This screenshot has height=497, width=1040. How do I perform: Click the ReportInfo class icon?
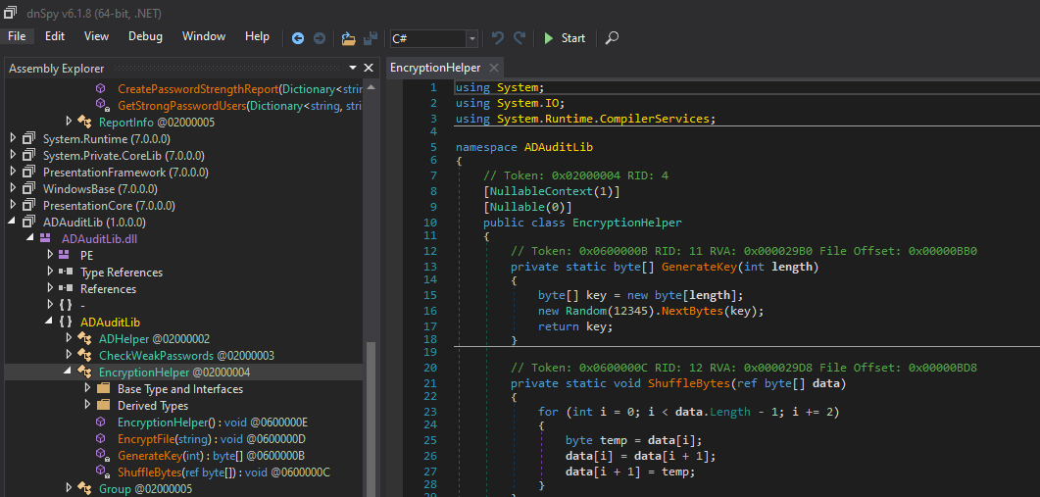[84, 123]
